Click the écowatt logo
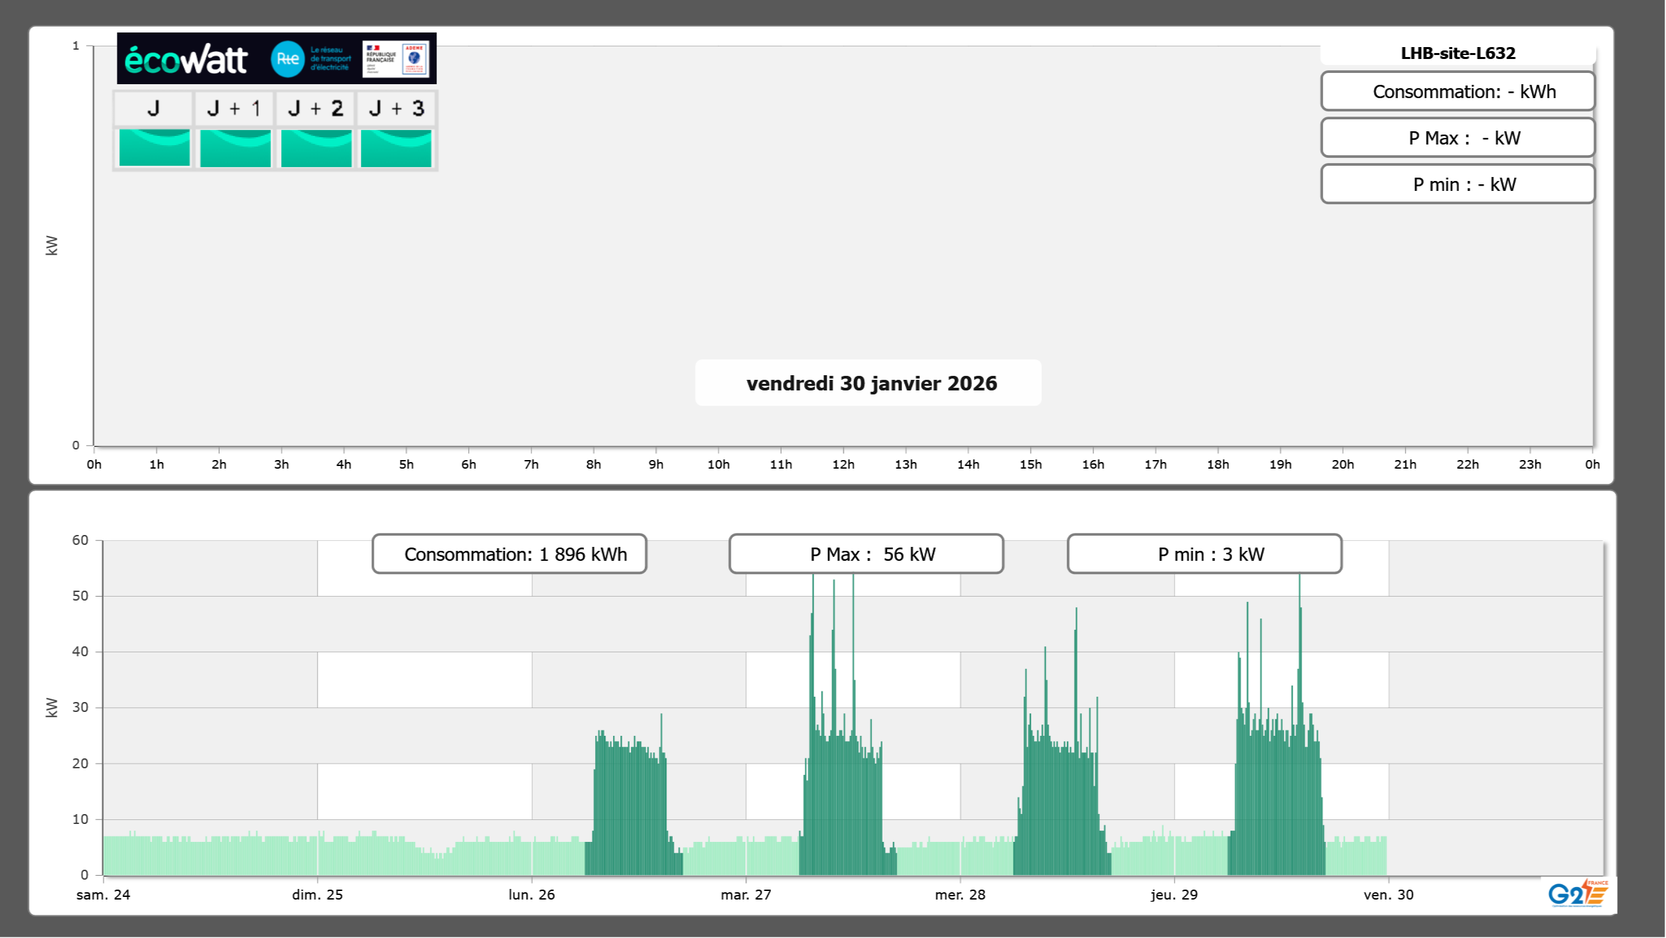 coord(186,60)
